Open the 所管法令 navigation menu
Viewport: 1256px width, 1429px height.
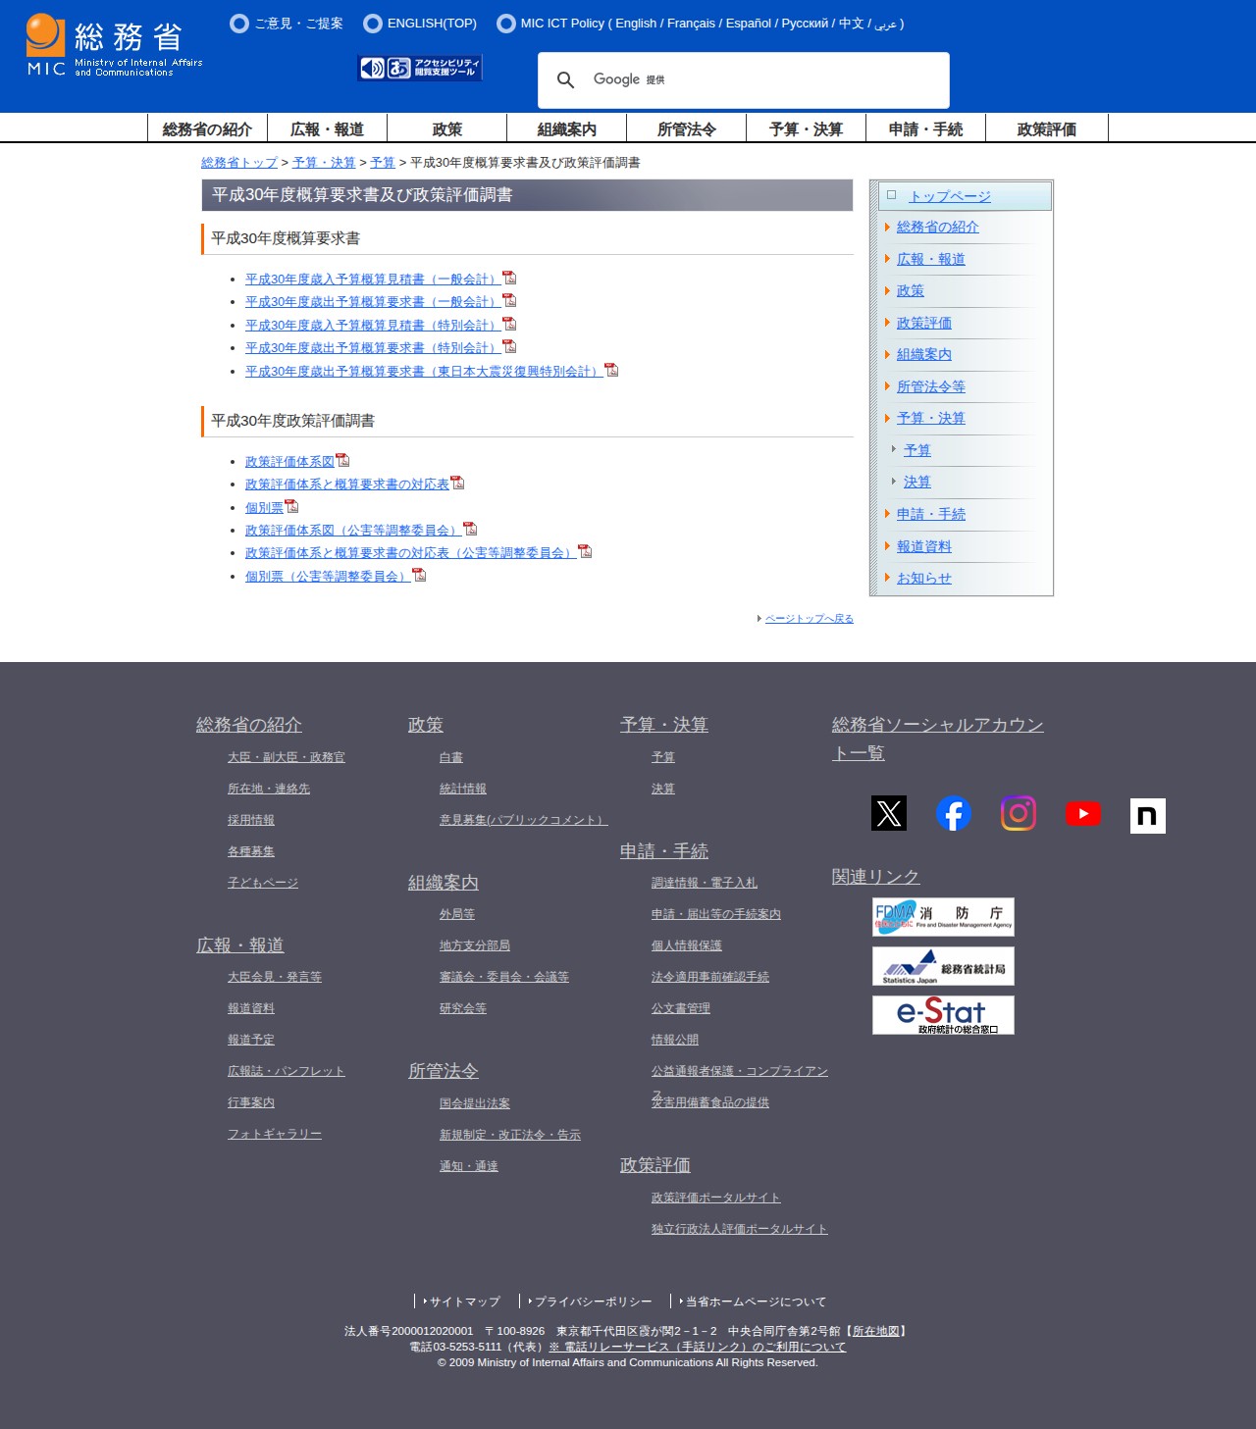point(687,128)
